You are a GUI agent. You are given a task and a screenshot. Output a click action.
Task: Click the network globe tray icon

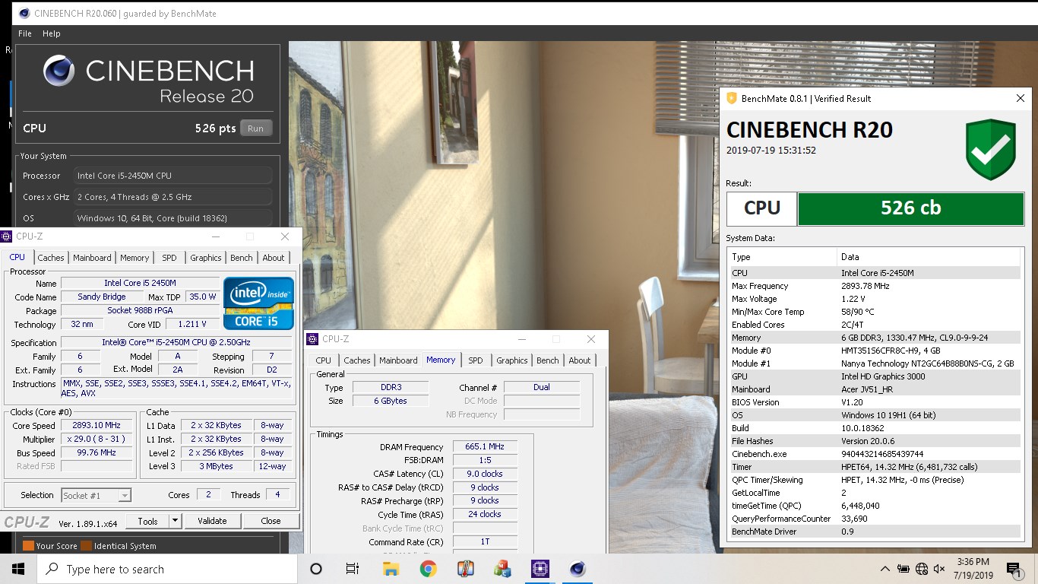click(x=922, y=569)
